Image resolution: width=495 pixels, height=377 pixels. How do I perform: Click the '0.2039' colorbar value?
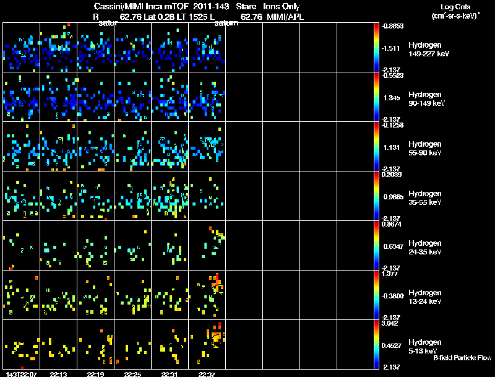click(392, 175)
